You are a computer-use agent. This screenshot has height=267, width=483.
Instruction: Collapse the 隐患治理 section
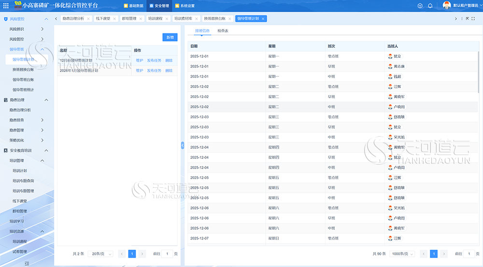46,100
